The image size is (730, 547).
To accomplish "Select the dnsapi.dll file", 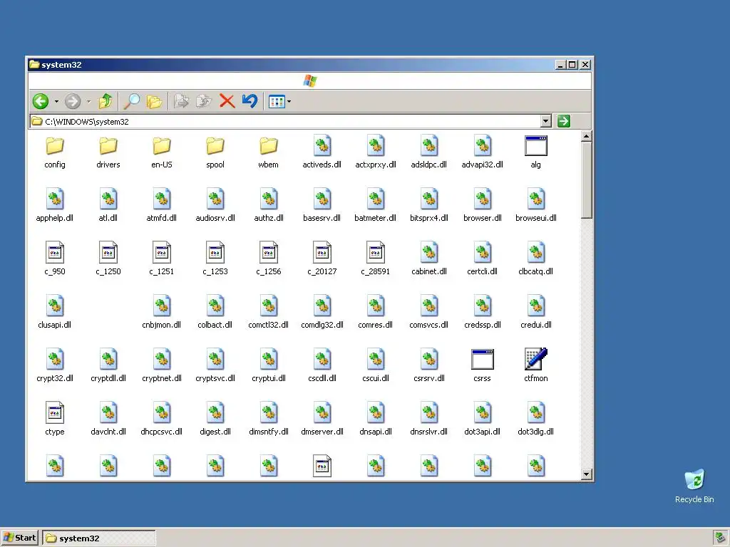I will coord(376,420).
